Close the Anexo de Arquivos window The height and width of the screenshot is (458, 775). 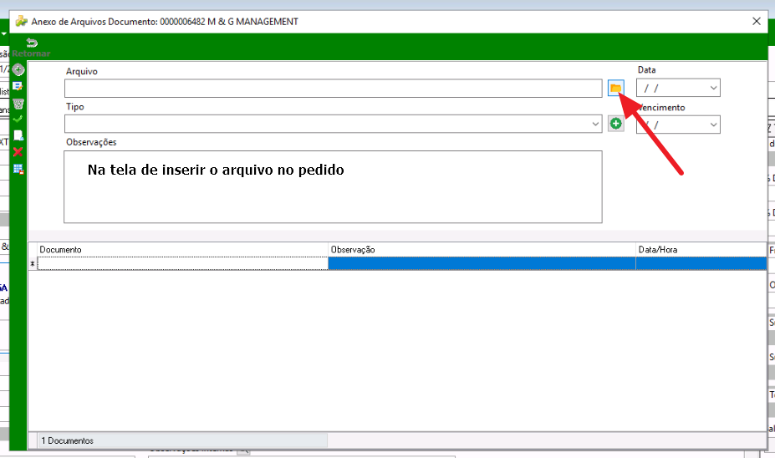tap(757, 21)
